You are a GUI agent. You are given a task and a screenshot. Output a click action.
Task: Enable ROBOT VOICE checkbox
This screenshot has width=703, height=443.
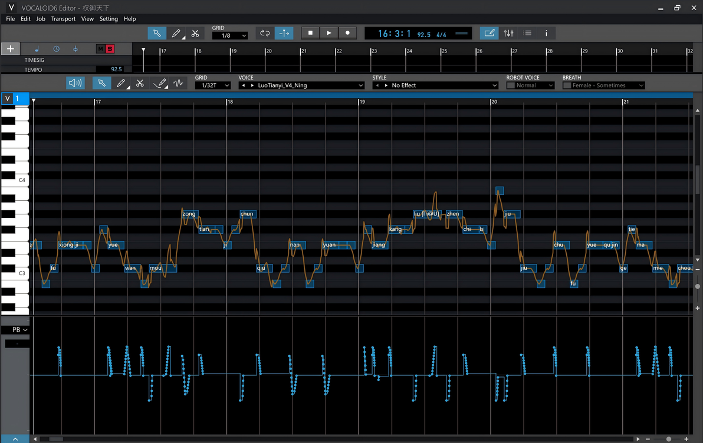point(511,85)
